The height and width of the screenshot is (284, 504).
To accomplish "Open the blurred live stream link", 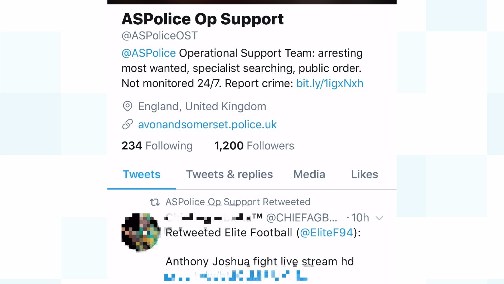I will 236,276.
